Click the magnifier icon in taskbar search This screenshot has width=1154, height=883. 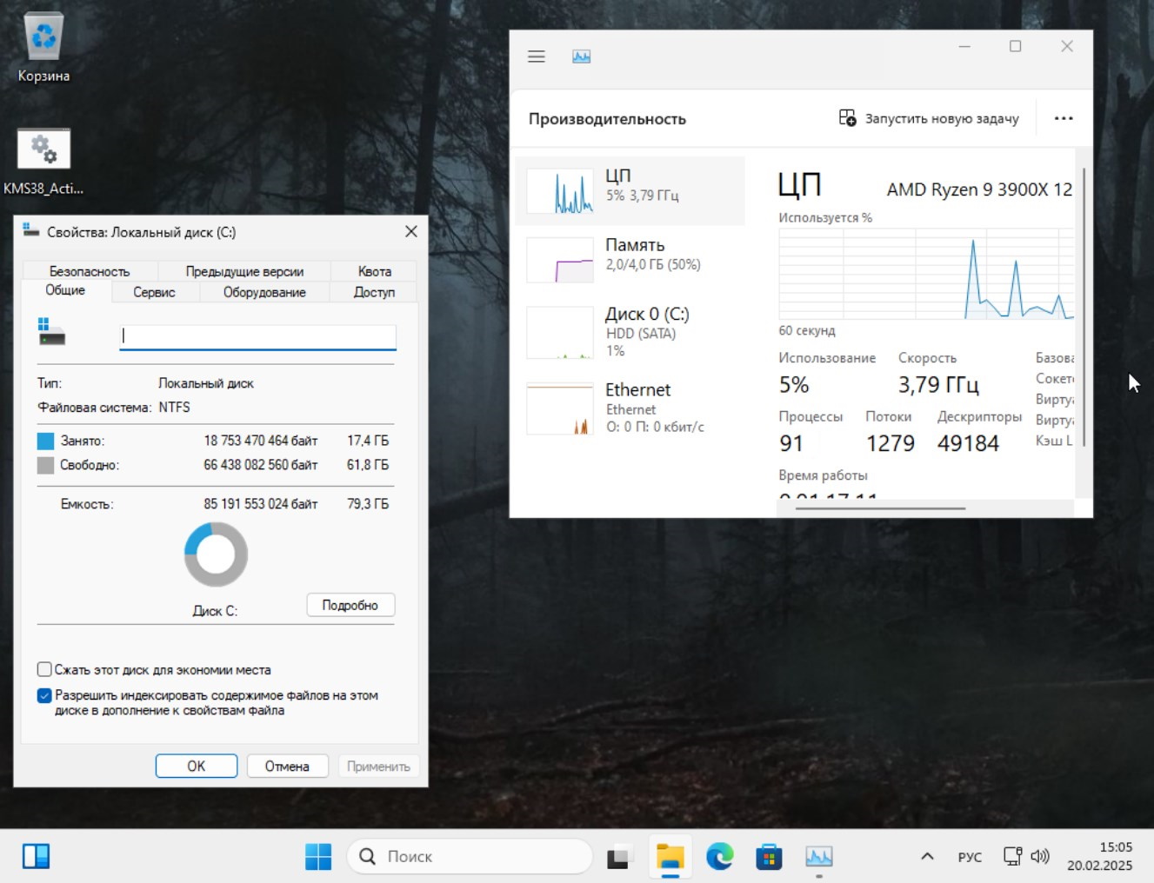(368, 856)
